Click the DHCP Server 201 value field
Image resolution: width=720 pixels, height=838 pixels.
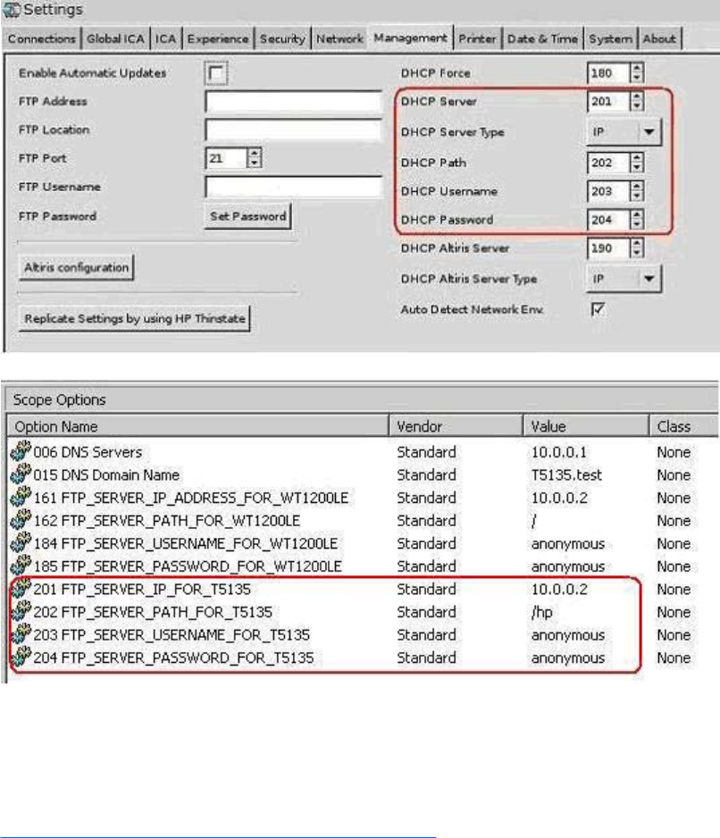click(x=607, y=101)
